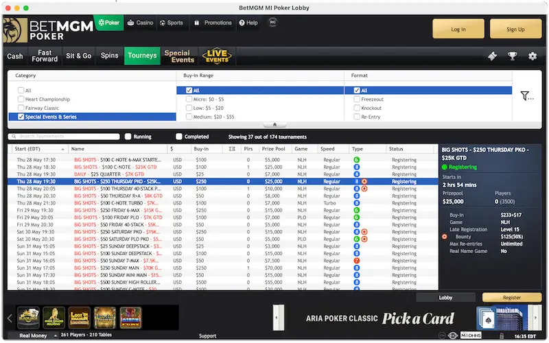Open the Bison Fury game thumbnail
This screenshot has height=343, width=549.
(x=130, y=318)
